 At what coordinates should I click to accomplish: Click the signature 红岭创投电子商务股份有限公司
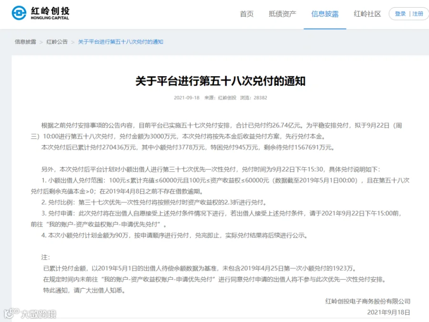tap(368, 301)
